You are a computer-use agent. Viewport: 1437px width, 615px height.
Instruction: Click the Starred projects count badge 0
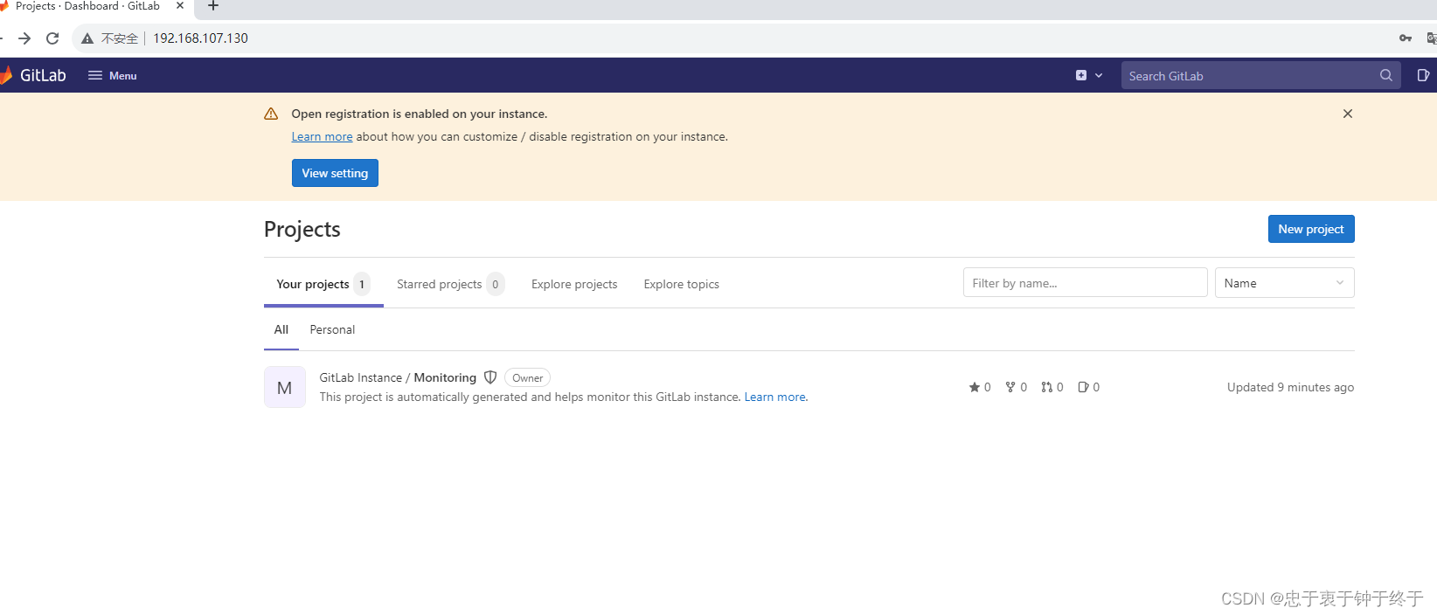496,284
